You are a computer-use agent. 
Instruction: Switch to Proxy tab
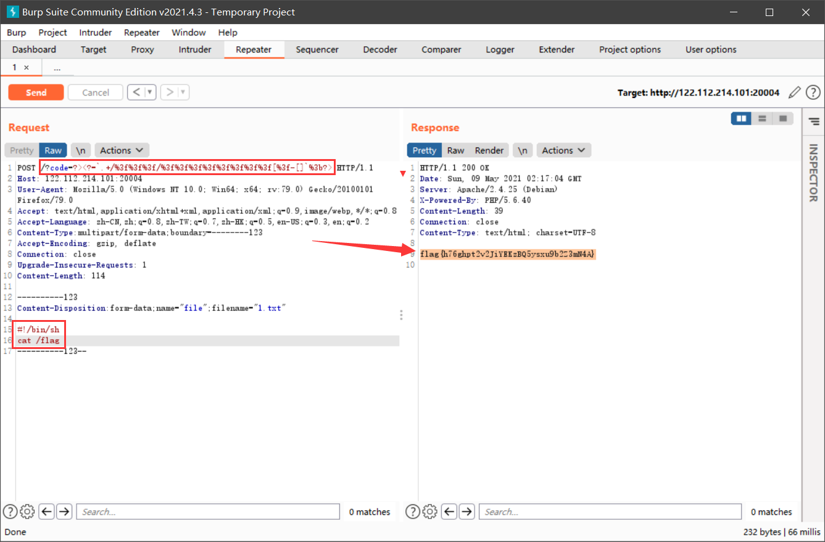pos(143,50)
